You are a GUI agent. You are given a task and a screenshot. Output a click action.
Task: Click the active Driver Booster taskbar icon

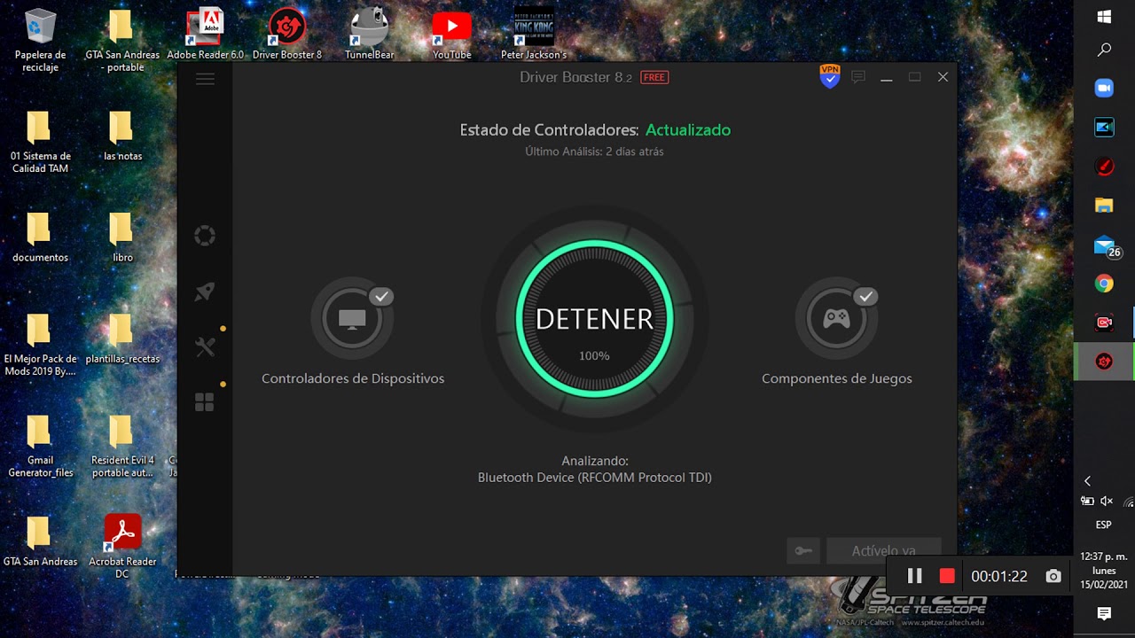tap(1104, 362)
